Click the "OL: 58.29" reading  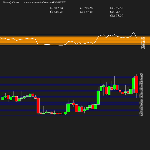[x=117, y=16]
